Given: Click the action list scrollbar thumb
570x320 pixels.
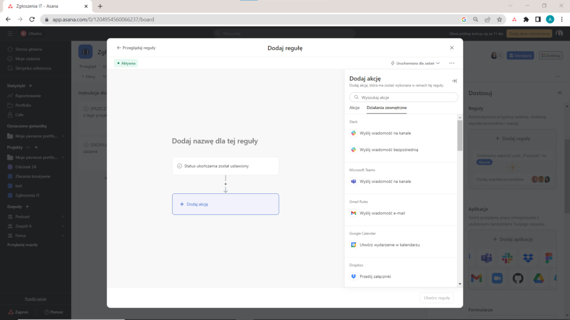Looking at the screenshot, I should [459, 136].
